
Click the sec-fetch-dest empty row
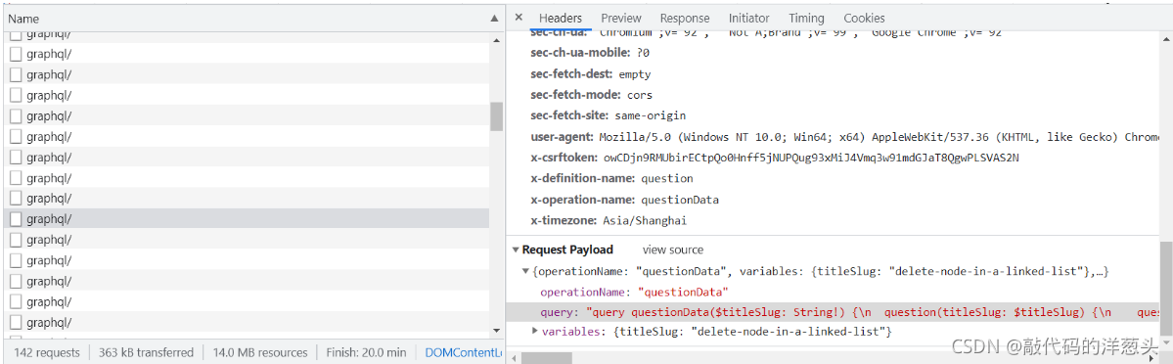click(x=590, y=74)
